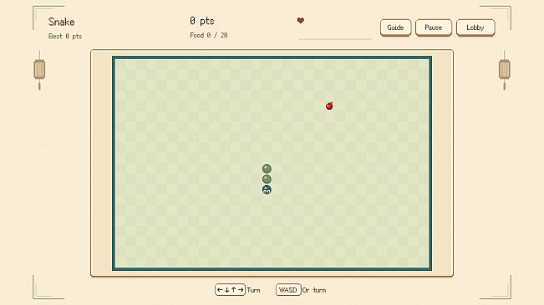This screenshot has height=305, width=544.
Task: Click the snake's tail end segment
Action: [x=267, y=168]
